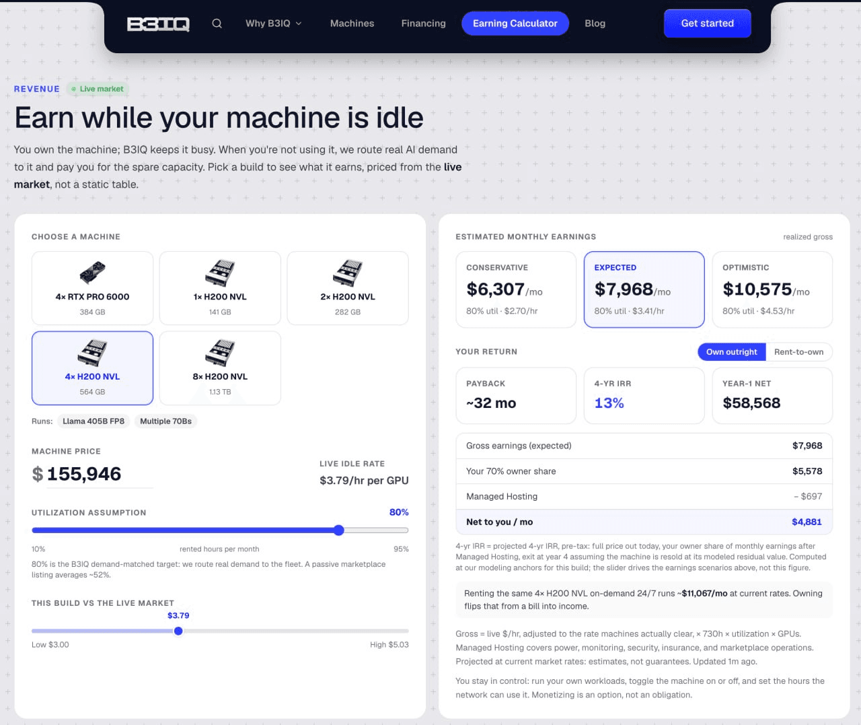This screenshot has width=861, height=725.
Task: Click the 80% utilization value label
Action: point(399,512)
